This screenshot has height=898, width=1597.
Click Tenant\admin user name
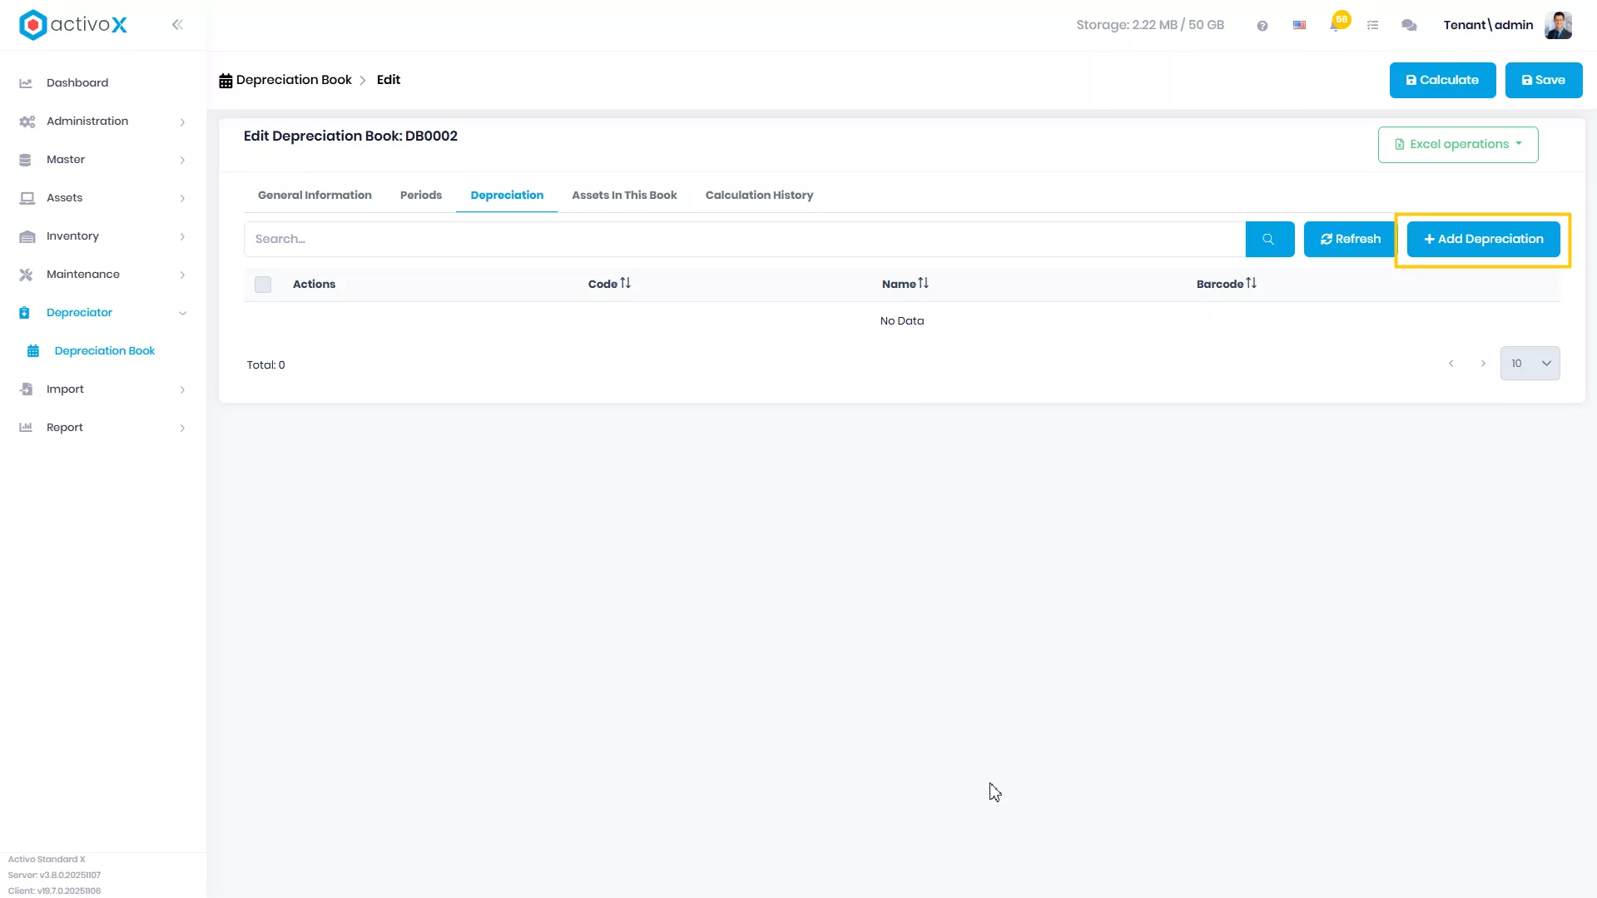click(x=1488, y=26)
